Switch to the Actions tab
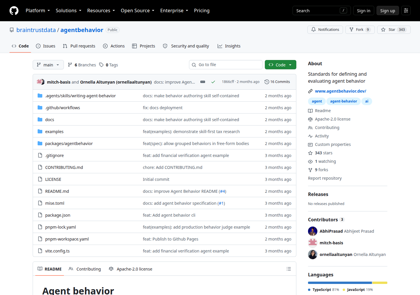This screenshot has width=420, height=295. [114, 46]
